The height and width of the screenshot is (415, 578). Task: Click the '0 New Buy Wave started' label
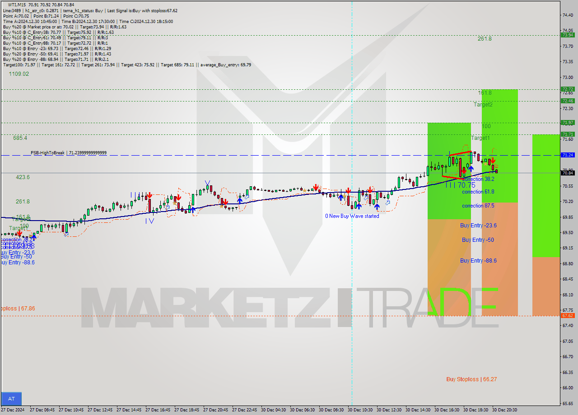[x=352, y=216]
